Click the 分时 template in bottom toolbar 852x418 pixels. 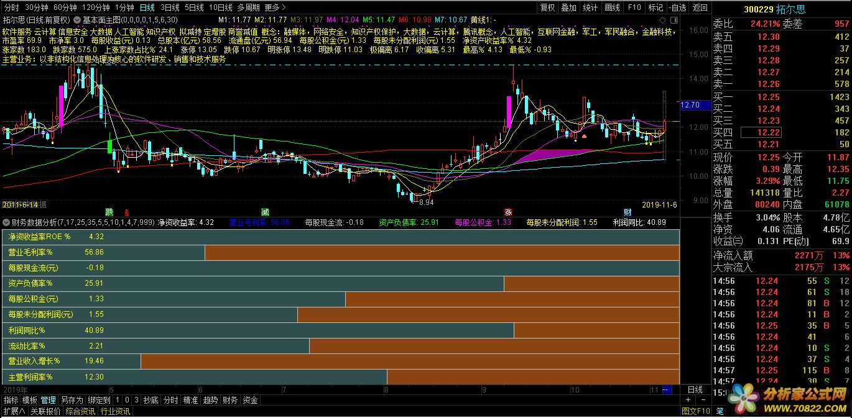tap(170, 400)
